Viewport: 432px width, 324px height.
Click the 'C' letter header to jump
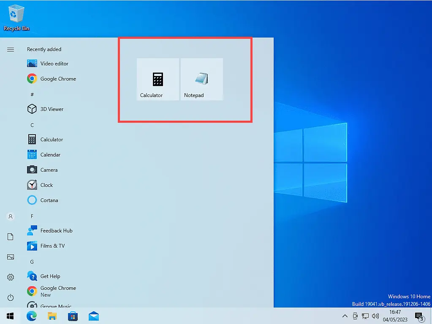click(32, 124)
